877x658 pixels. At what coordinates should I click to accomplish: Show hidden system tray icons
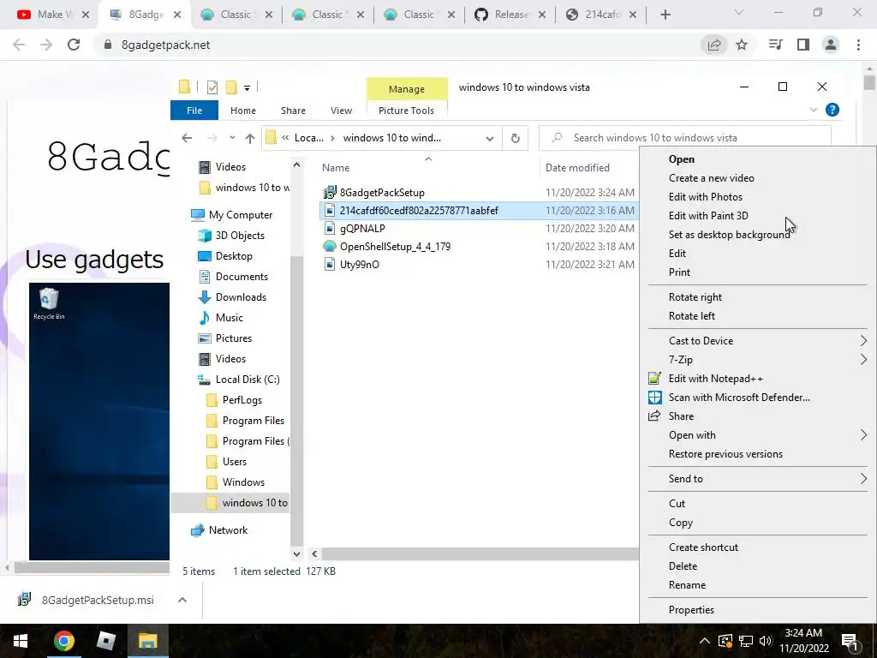point(705,641)
